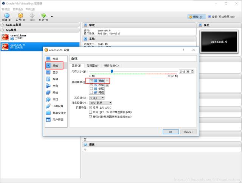This screenshot has height=183, width=242.
Task: Select the 存储 (Storage) settings category
Action: point(56,79)
